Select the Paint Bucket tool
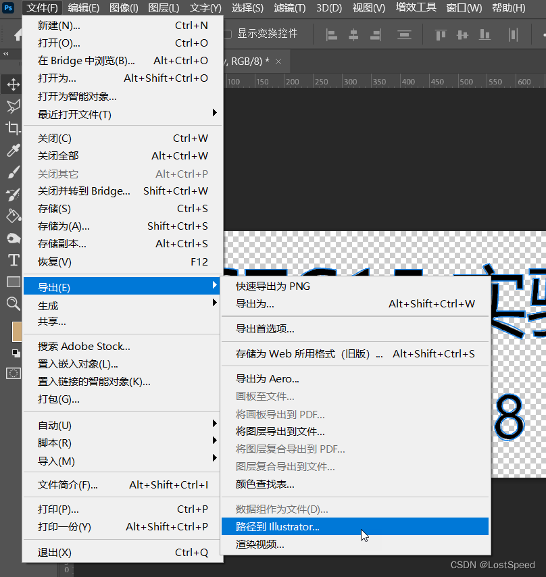 14,216
